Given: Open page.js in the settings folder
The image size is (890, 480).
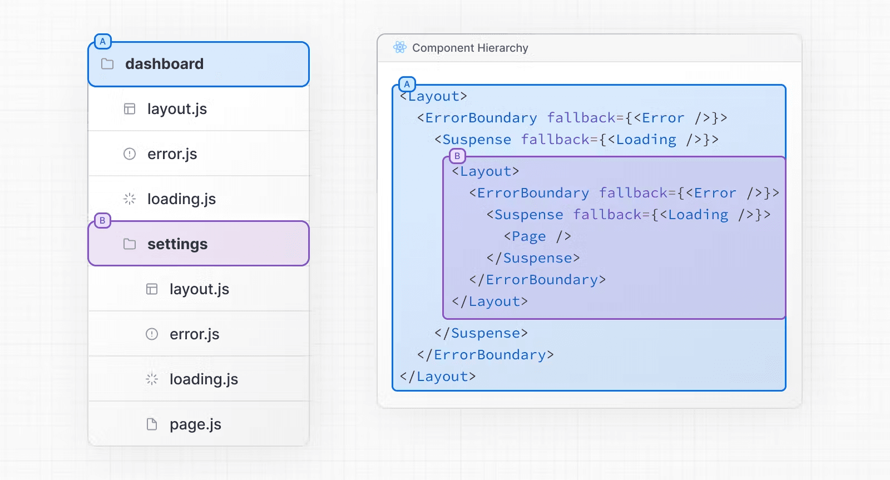Looking at the screenshot, I should coord(195,424).
